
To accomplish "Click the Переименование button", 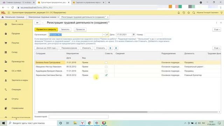I will tap(69, 48).
